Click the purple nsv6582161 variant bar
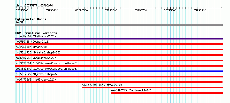Image resolution: width=230 pixels, height=103 pixels. [119, 39]
